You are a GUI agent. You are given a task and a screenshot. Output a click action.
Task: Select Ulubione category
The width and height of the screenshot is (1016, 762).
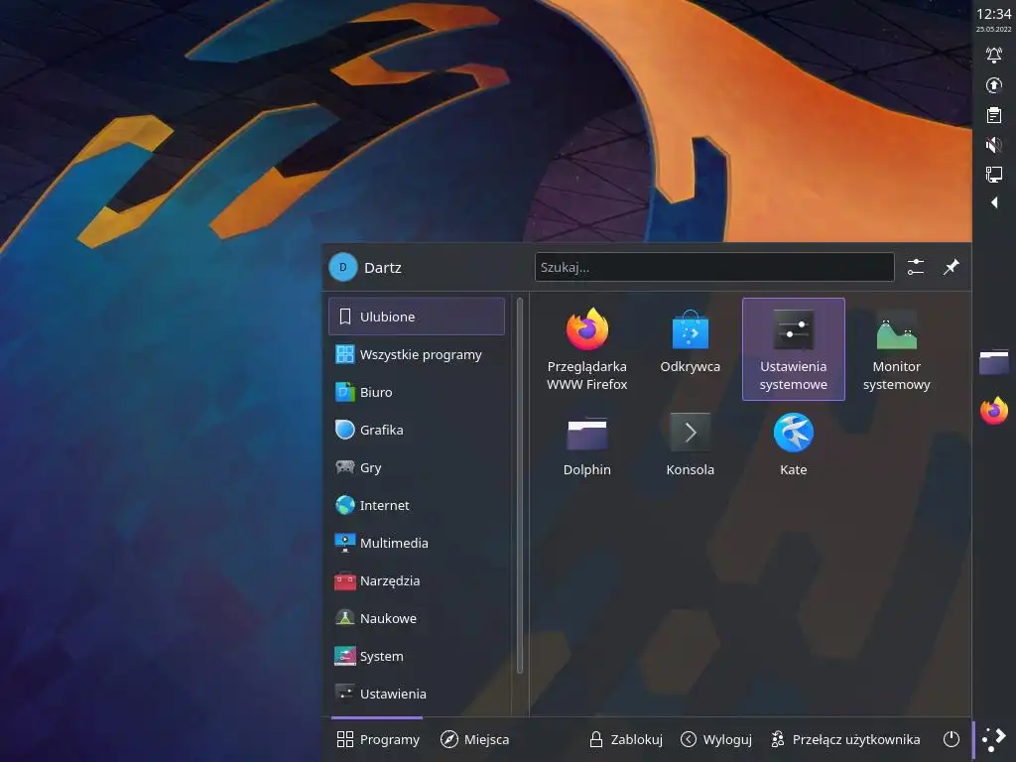417,317
